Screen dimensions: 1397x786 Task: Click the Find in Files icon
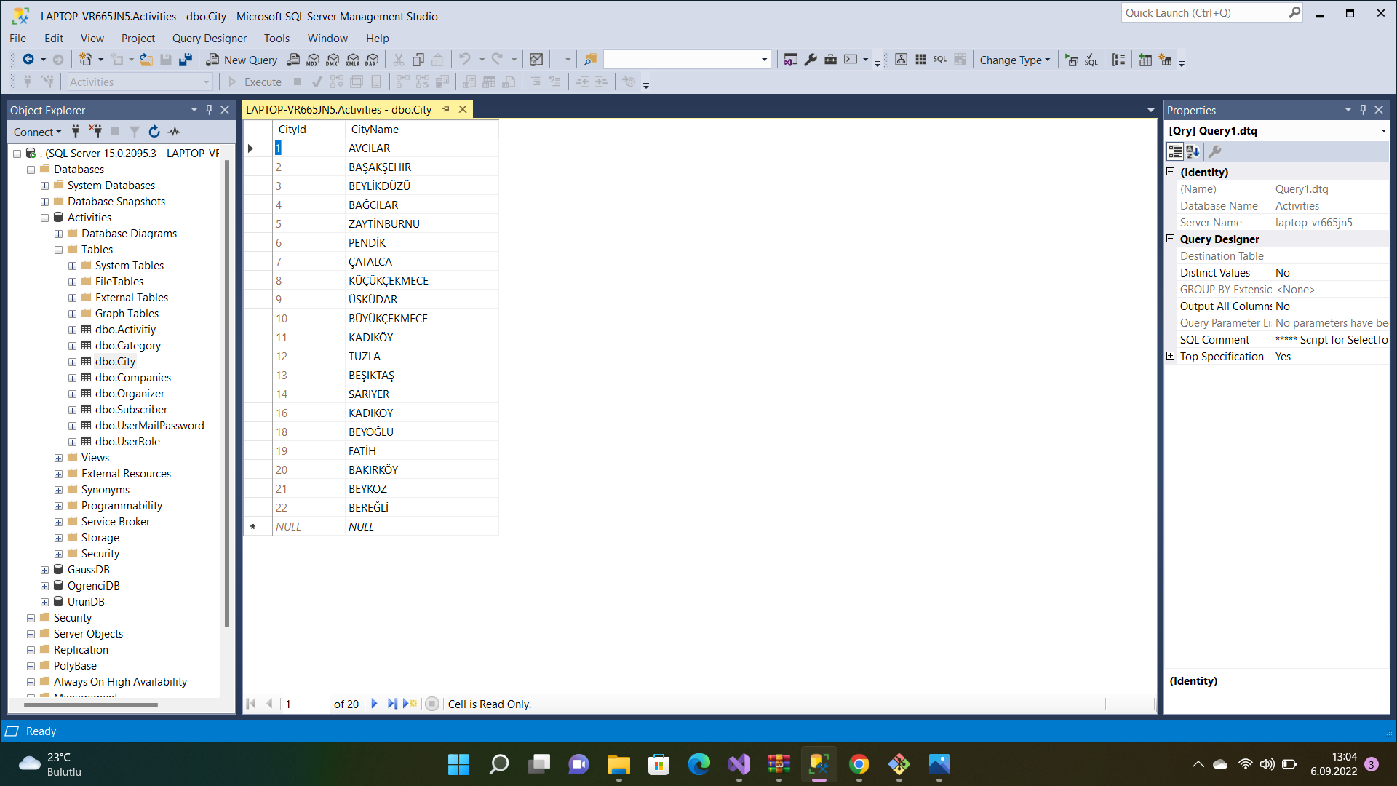[590, 60]
